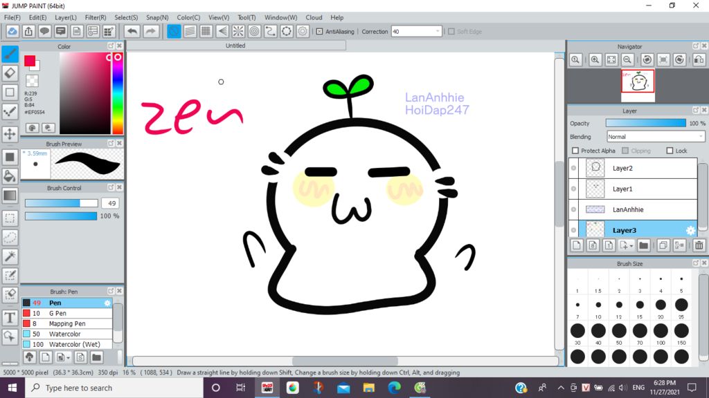Open the Cloud menu
Viewport: 709px width, 398px height.
click(x=314, y=17)
